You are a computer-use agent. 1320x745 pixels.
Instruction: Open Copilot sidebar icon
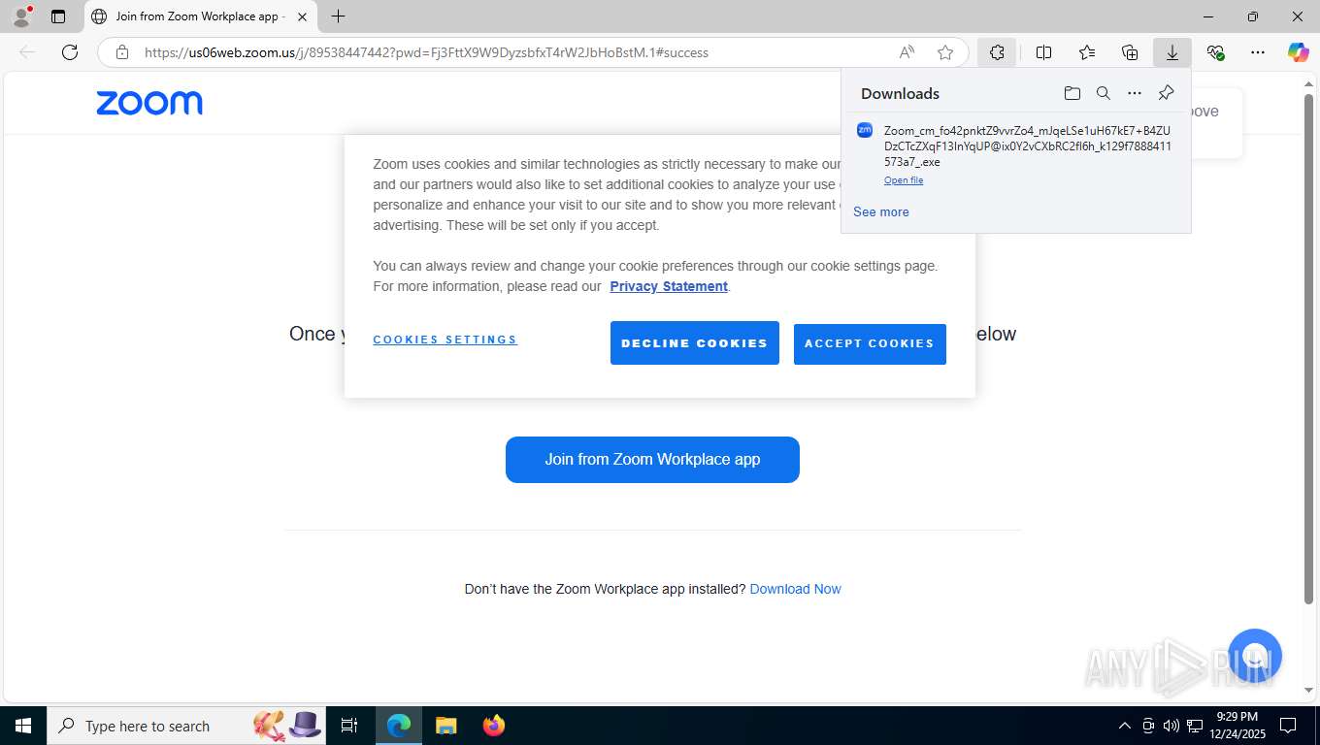[x=1299, y=52]
